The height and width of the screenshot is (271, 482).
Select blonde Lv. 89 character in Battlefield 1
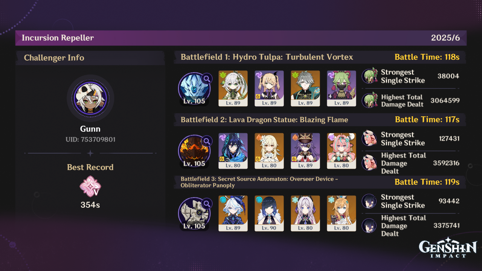click(269, 88)
